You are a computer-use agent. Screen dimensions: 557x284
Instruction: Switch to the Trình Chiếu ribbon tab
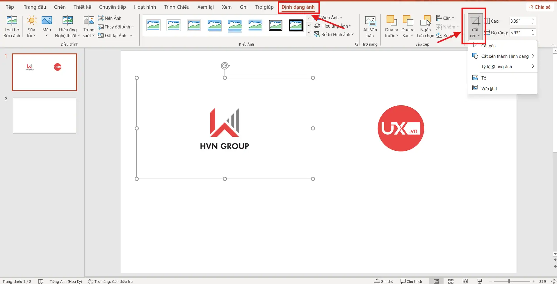click(176, 7)
